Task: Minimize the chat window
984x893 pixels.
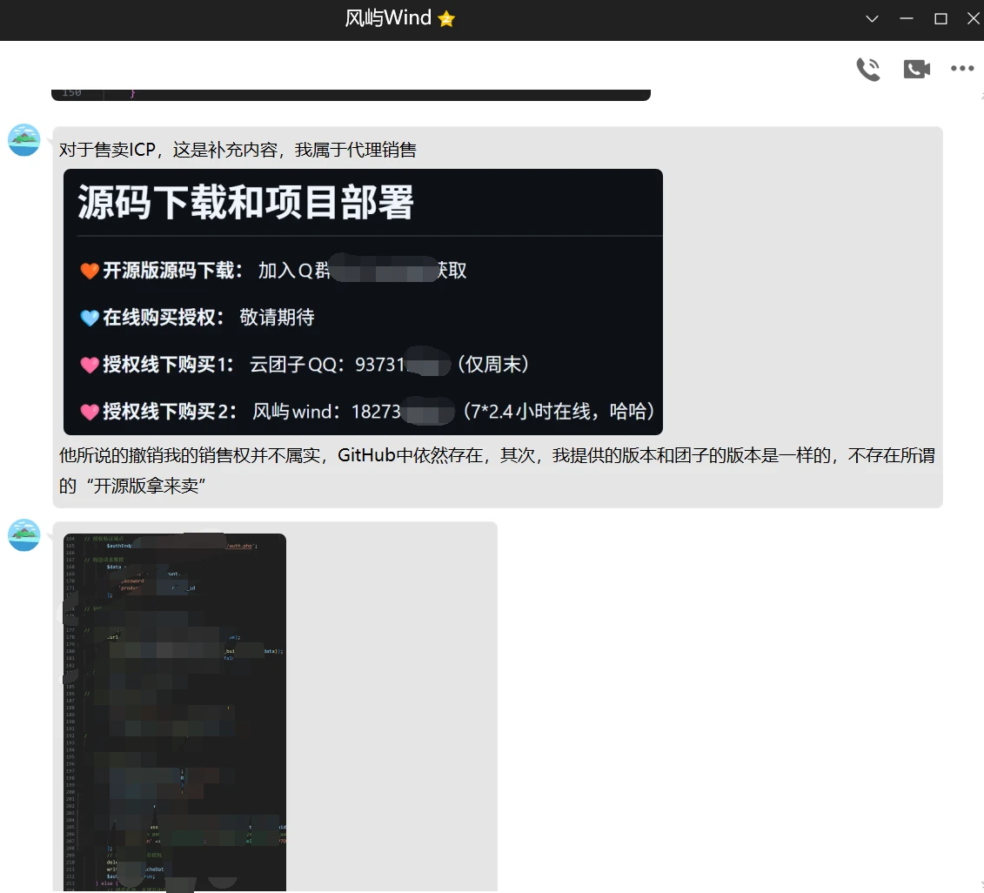Action: (907, 19)
